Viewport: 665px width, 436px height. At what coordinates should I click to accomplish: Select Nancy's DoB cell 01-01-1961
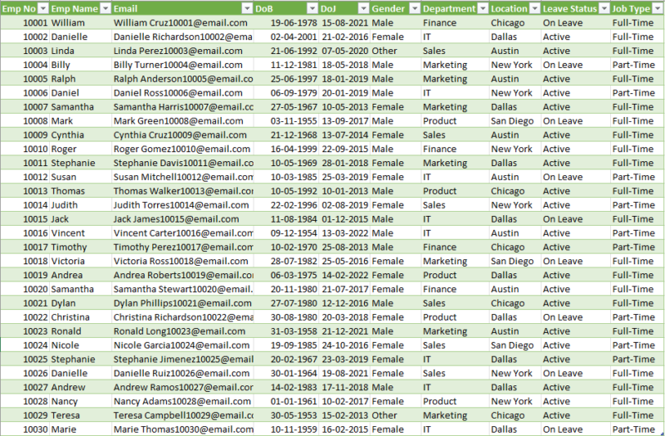point(287,401)
